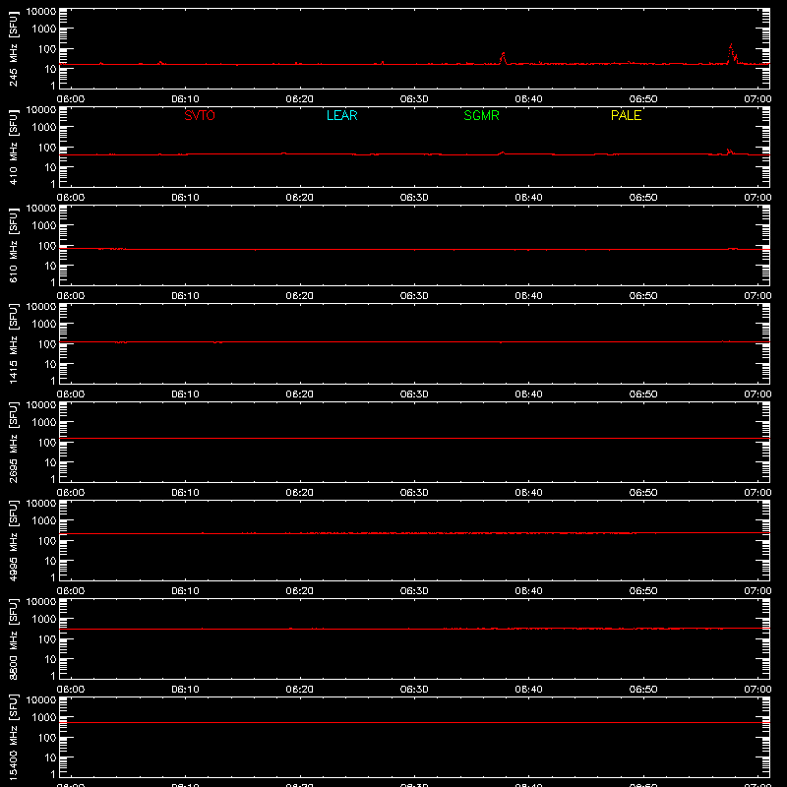Click the yellow PALE station label
787x787 pixels.
pyautogui.click(x=626, y=115)
